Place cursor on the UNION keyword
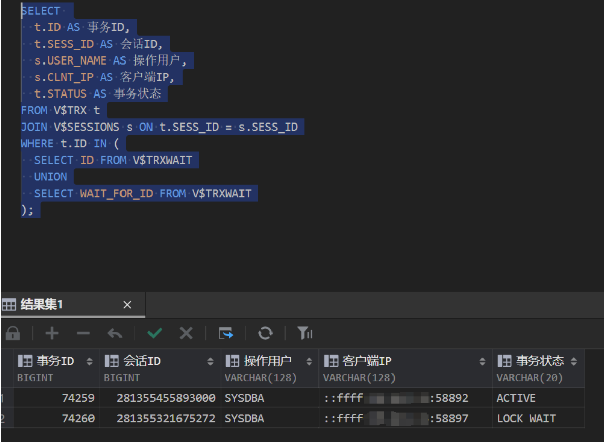 [50, 177]
